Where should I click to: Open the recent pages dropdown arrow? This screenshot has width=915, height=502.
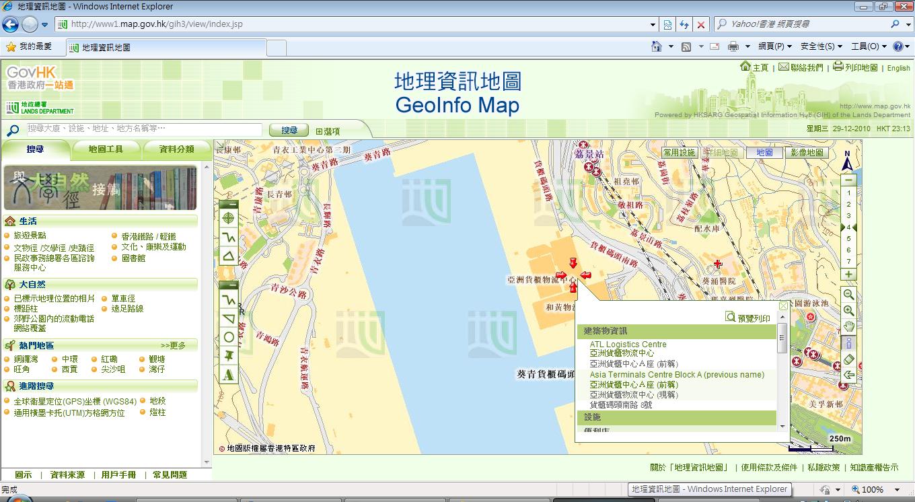45,25
